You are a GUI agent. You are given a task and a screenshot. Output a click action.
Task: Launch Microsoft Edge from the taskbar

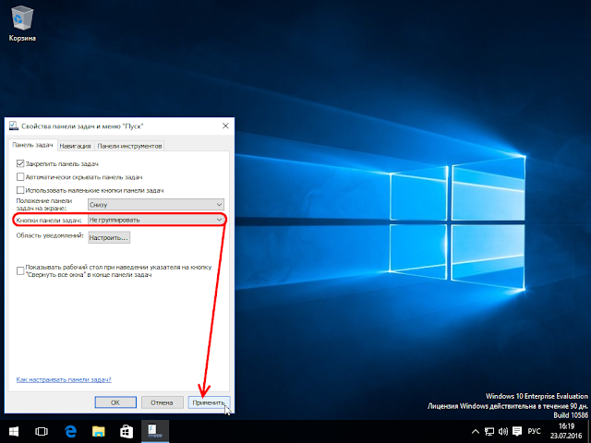tap(70, 431)
